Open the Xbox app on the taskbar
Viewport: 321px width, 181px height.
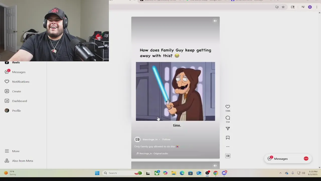click(157, 173)
